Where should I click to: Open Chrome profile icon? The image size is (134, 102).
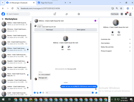pyautogui.click(x=128, y=8)
